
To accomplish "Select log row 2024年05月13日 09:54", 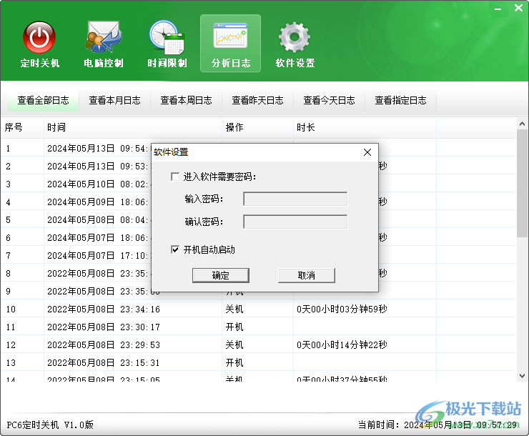I will 97,149.
